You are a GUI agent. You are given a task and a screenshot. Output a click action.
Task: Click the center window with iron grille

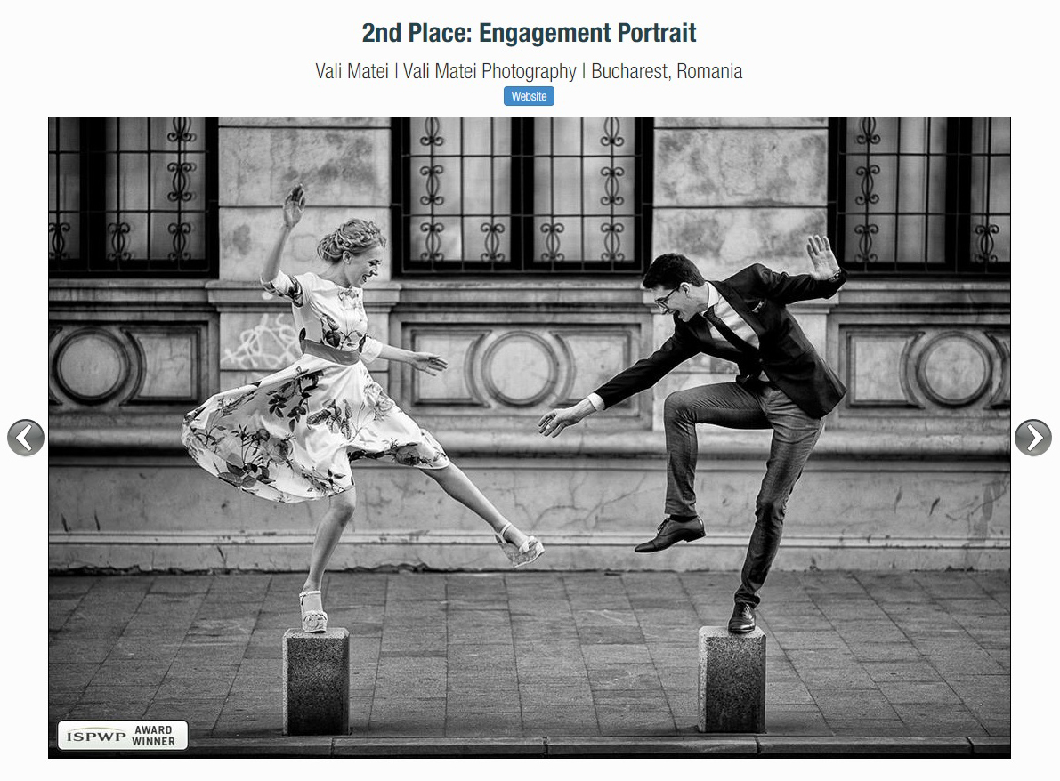[522, 191]
